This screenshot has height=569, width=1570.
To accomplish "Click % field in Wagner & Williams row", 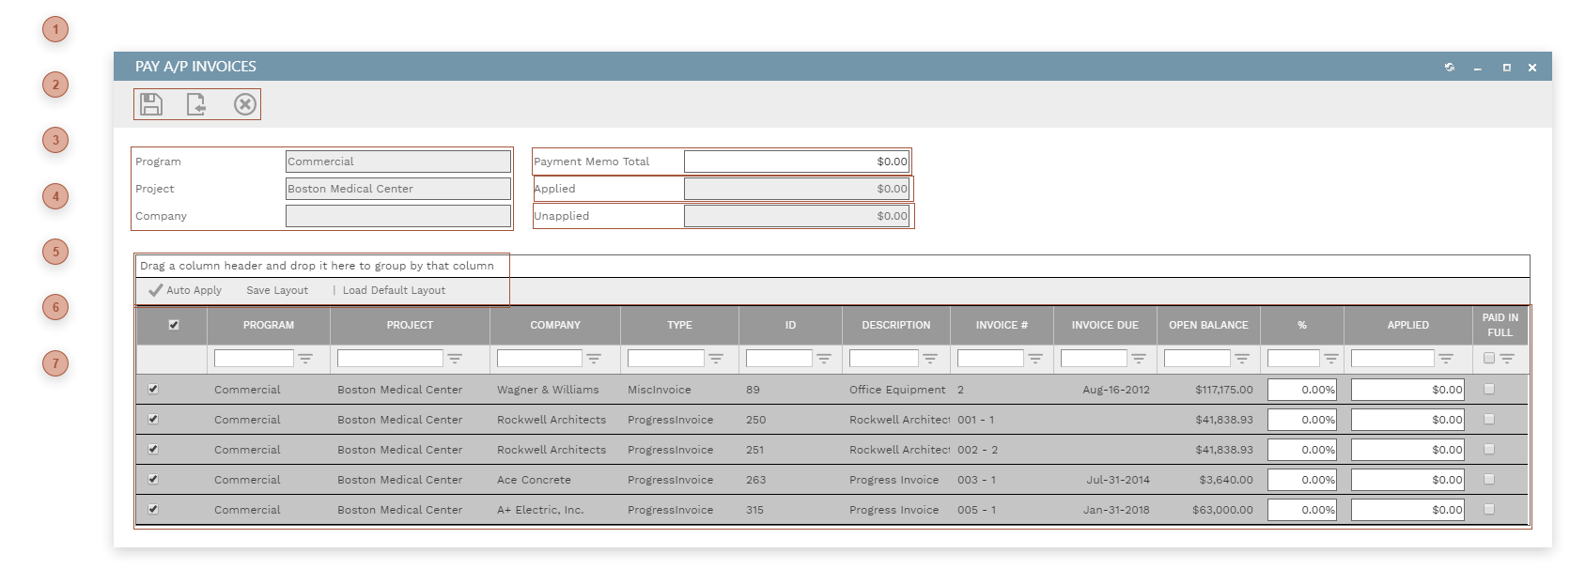I will 1302,390.
